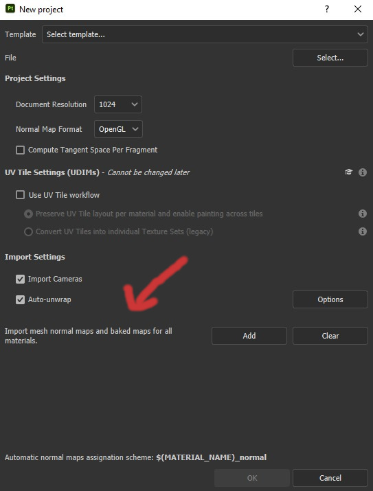Uncheck the Import Cameras checkbox

[x=21, y=279]
